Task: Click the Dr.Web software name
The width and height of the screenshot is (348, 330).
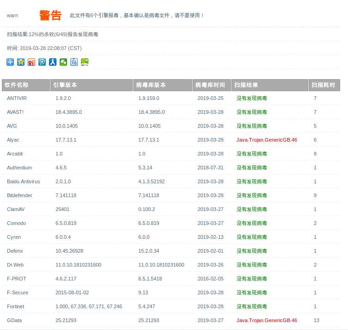Action: click(x=15, y=265)
